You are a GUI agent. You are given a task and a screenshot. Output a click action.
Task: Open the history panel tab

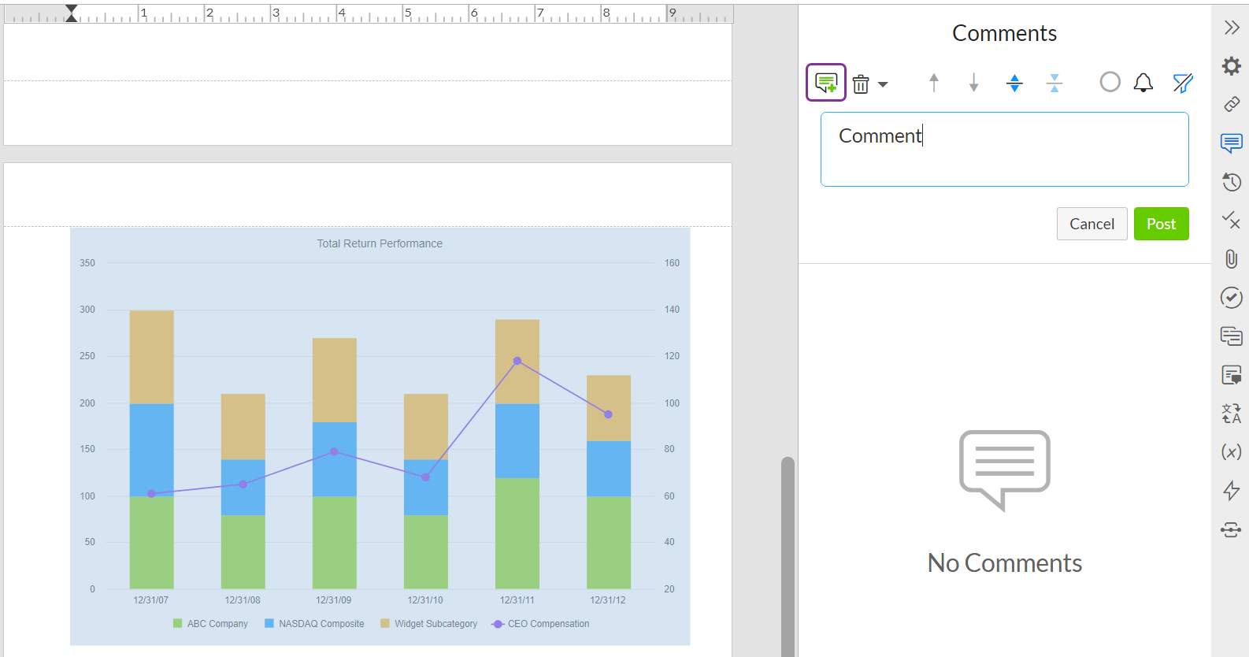[x=1232, y=181]
